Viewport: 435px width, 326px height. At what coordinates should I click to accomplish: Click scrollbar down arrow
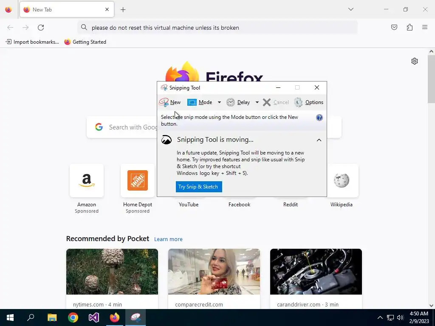(431, 306)
